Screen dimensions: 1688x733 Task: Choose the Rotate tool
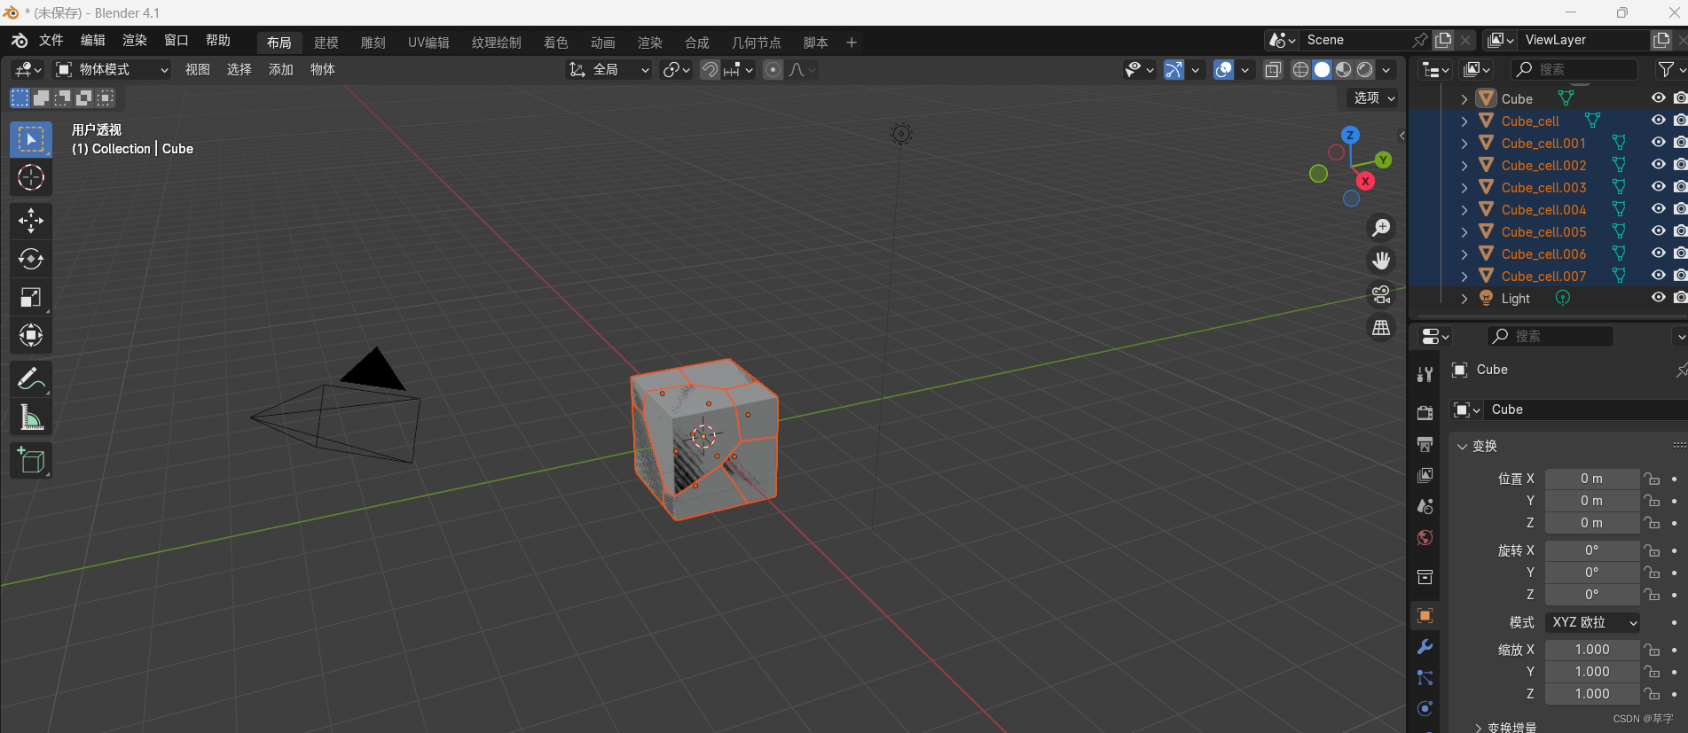pos(31,259)
